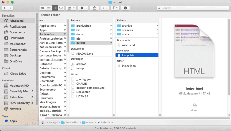Switch to gallery view

point(61,8)
